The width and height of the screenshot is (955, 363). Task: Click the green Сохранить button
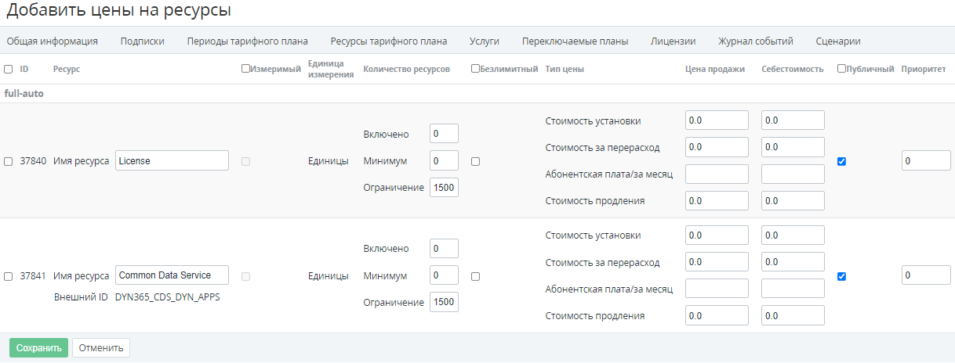tap(38, 348)
